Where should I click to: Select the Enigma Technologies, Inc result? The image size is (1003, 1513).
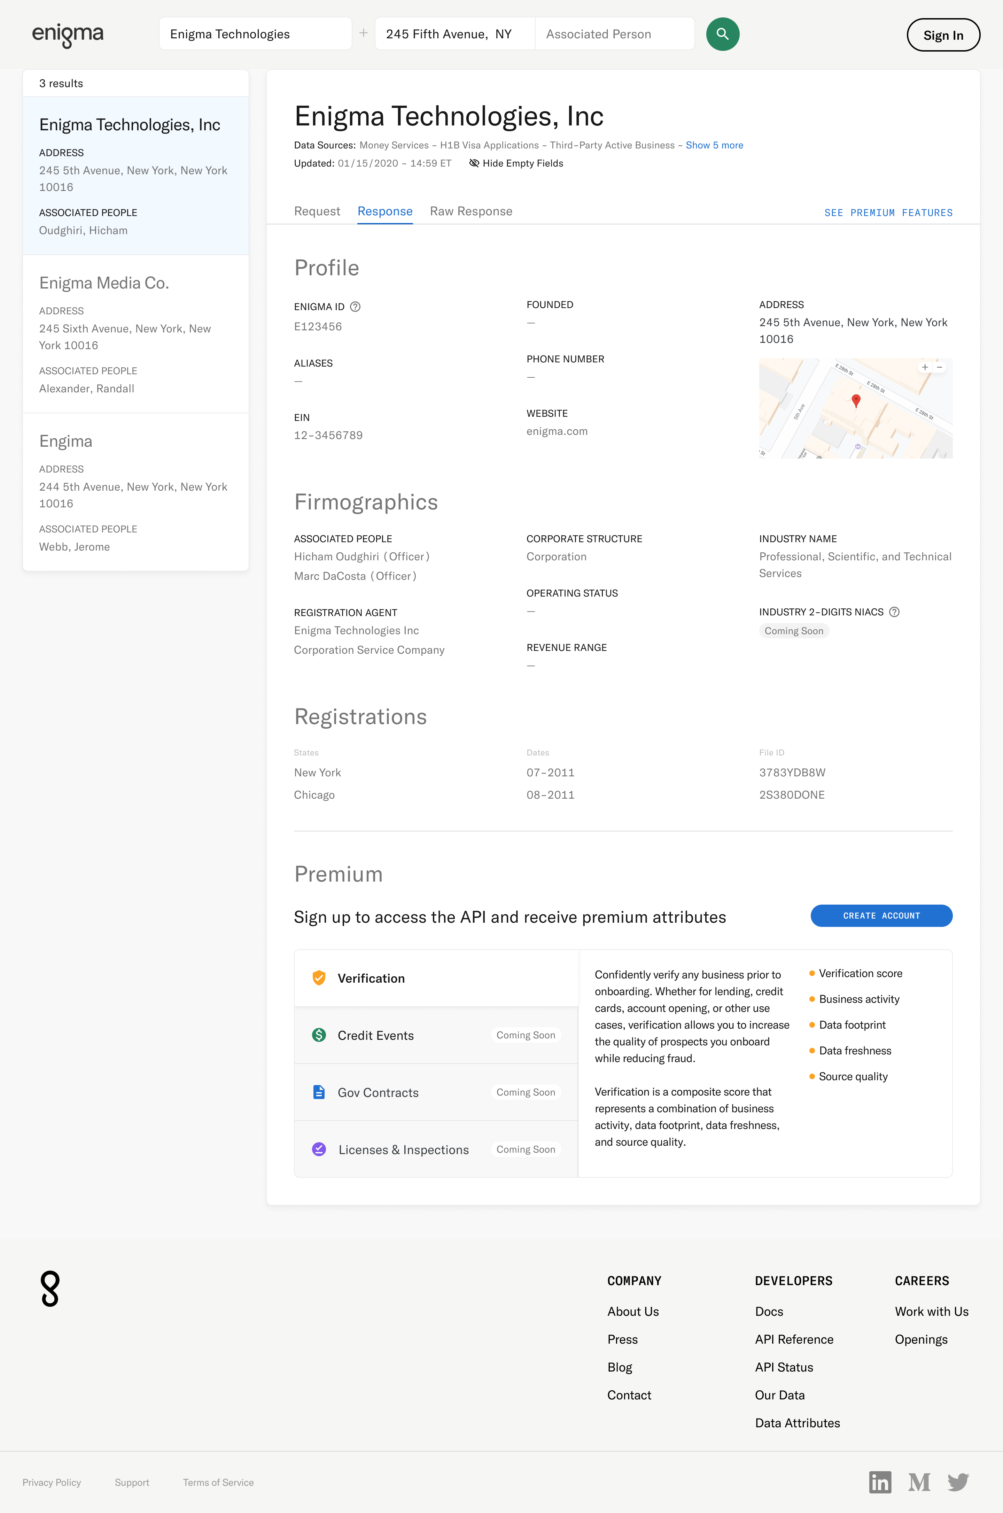135,176
